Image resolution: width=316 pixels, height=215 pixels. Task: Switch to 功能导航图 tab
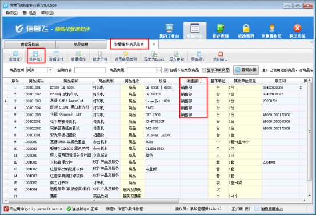[x=30, y=45]
